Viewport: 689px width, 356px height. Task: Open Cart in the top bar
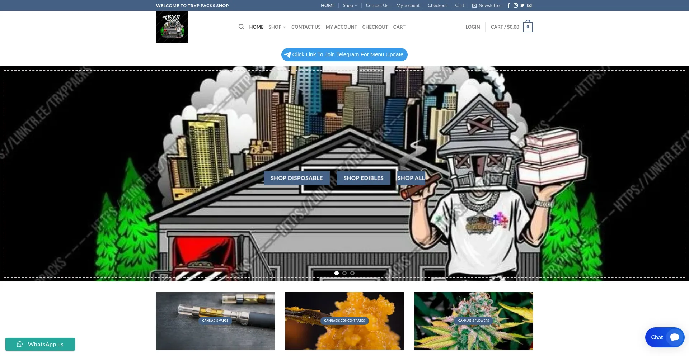tap(459, 5)
